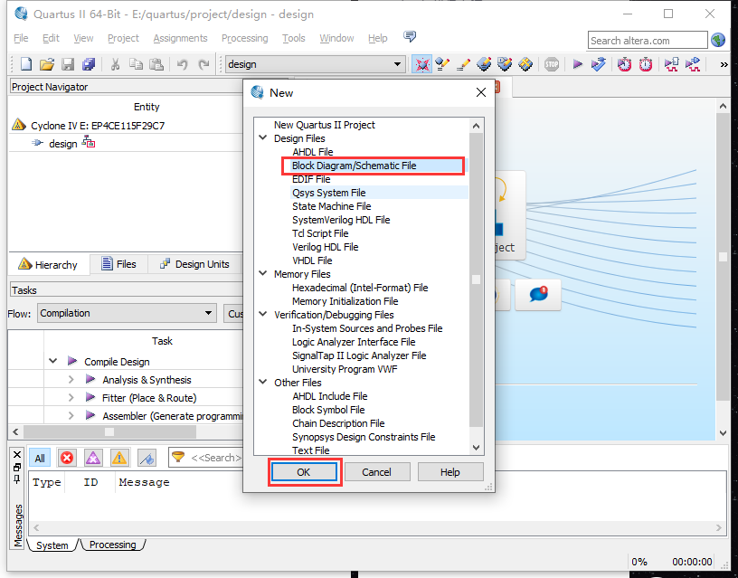The height and width of the screenshot is (578, 738).
Task: Open the TimeQuest timing analyzer clock icon
Action: 625,64
